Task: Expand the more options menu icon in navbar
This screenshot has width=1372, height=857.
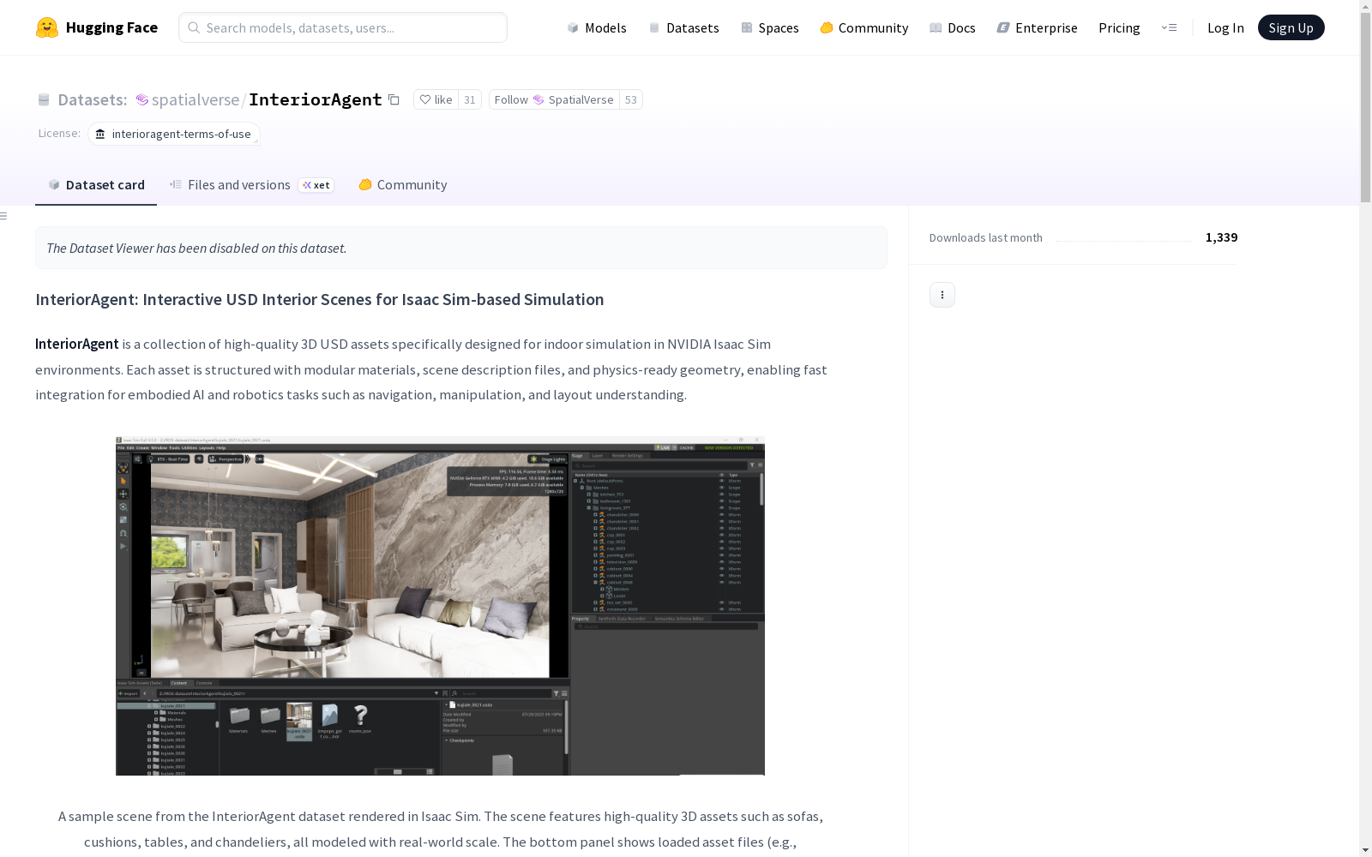Action: point(1169,27)
